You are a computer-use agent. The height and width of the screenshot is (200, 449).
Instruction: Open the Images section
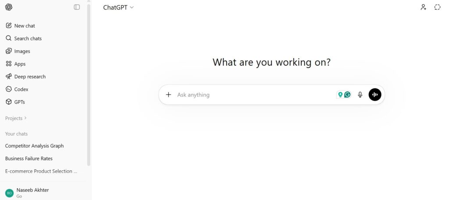pyautogui.click(x=22, y=51)
